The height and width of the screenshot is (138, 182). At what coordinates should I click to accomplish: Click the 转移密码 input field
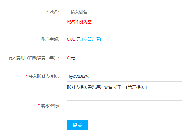click(x=124, y=106)
